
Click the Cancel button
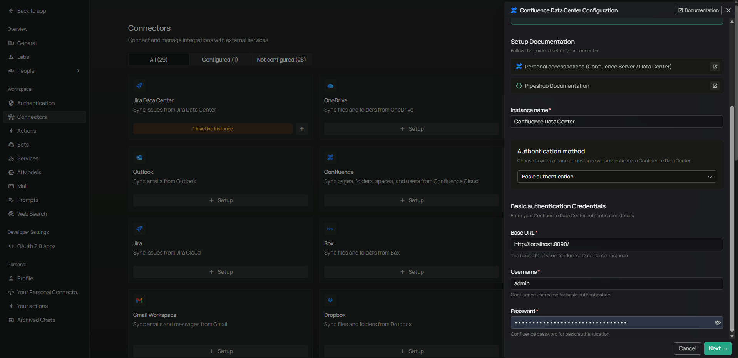click(x=687, y=348)
